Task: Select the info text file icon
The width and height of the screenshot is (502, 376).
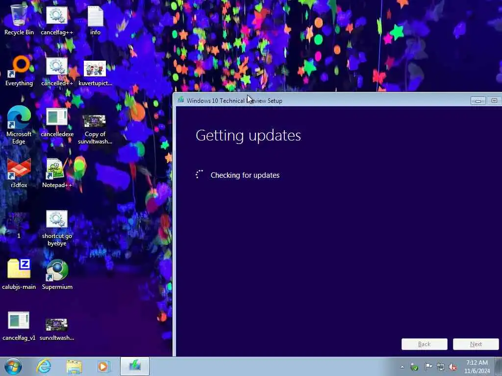Action: 95,20
